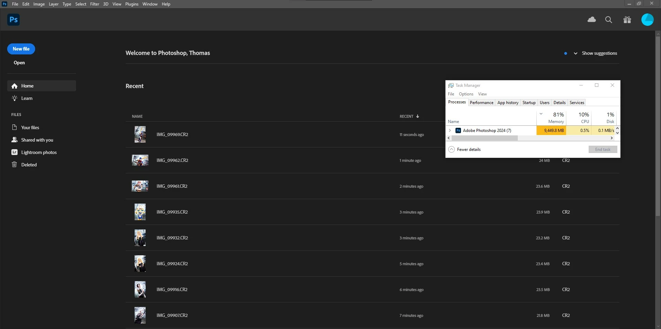Open the Window menu
The image size is (661, 329).
150,4
